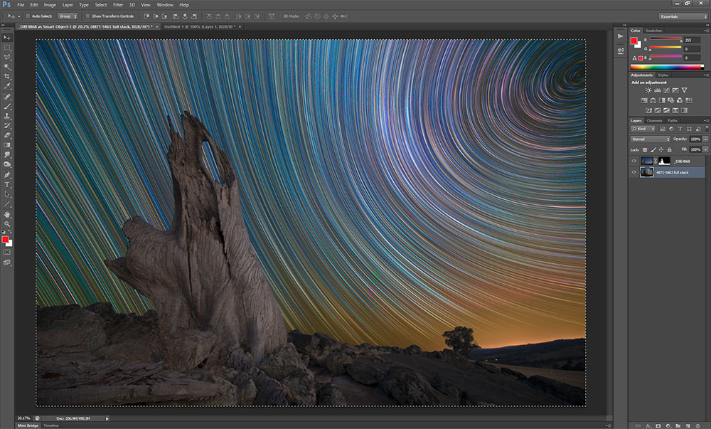Switch to the Channels tab
This screenshot has height=429, width=711.
coord(654,121)
